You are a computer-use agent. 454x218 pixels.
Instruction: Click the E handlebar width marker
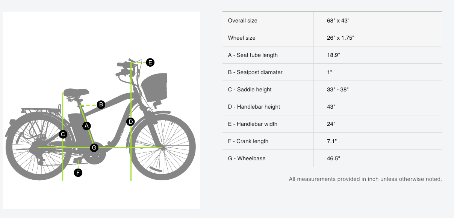(x=150, y=63)
